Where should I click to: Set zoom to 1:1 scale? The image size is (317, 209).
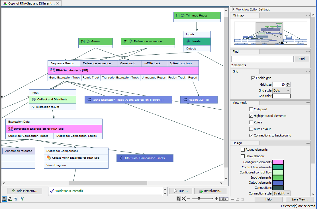coord(226,199)
